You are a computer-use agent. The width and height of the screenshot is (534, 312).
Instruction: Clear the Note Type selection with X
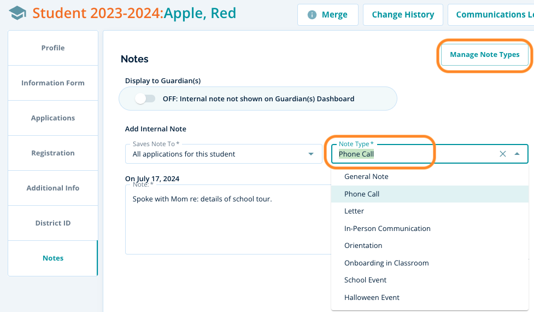pyautogui.click(x=503, y=154)
